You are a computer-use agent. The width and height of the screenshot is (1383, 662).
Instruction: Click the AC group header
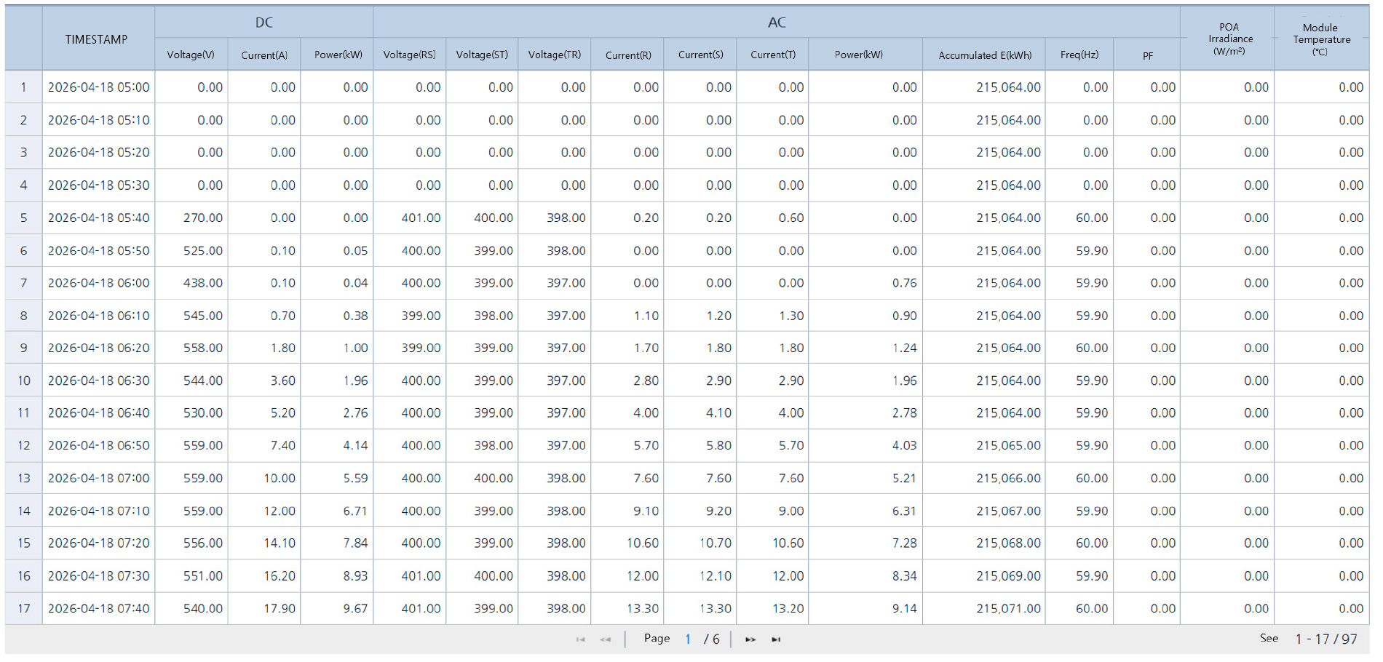777,23
